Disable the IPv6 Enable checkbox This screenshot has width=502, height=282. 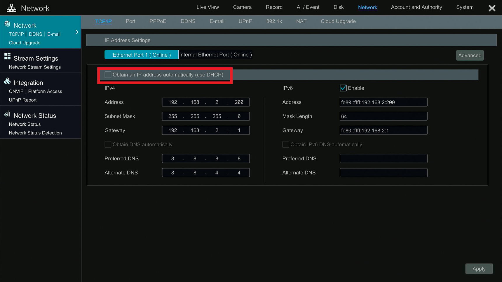[x=343, y=88]
